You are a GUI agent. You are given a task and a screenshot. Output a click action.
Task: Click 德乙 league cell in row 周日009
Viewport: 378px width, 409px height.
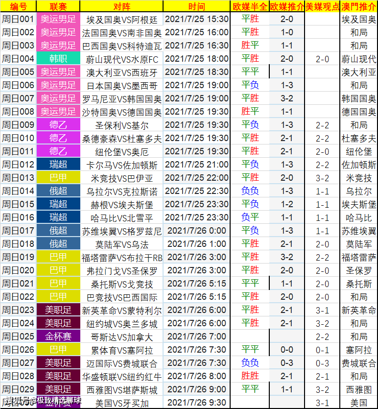tap(58, 125)
